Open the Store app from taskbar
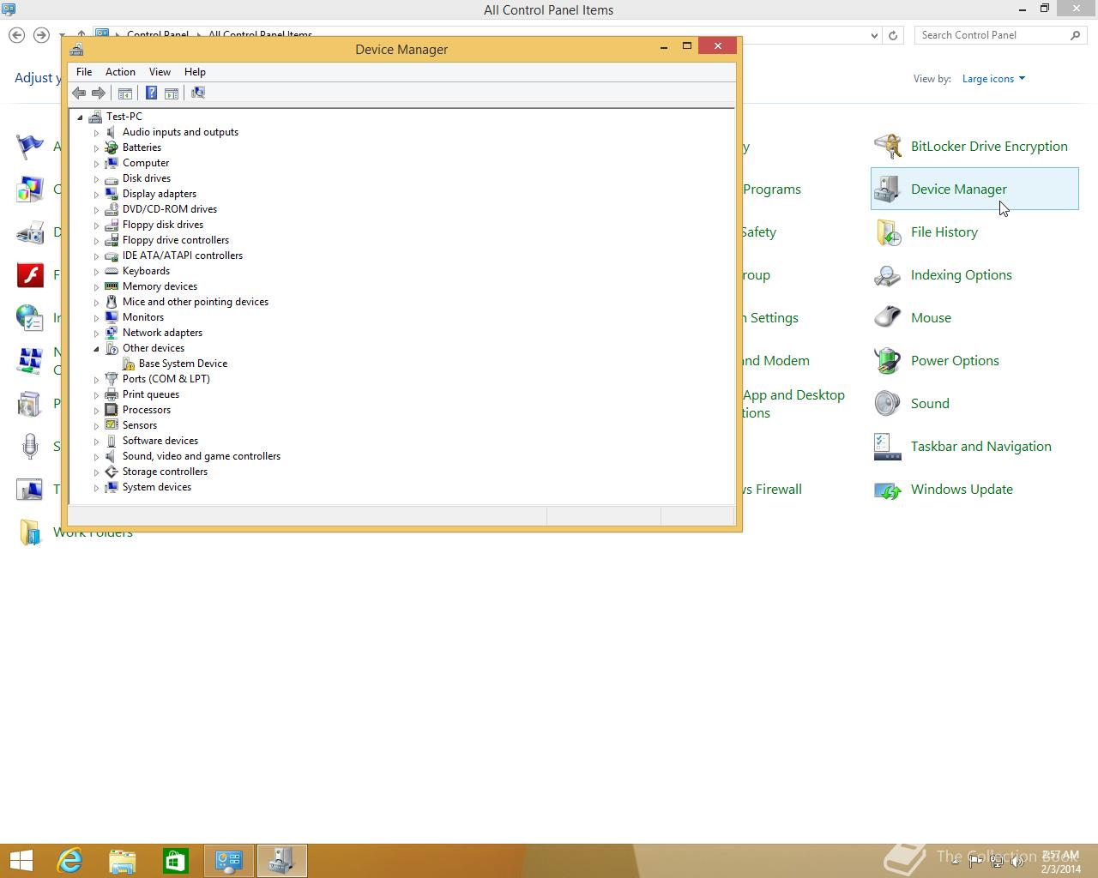The image size is (1098, 878). pyautogui.click(x=176, y=861)
